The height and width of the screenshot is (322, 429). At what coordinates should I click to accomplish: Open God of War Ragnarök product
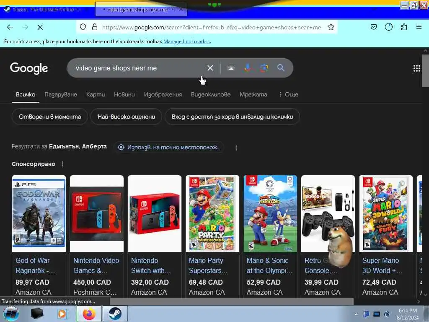39,213
